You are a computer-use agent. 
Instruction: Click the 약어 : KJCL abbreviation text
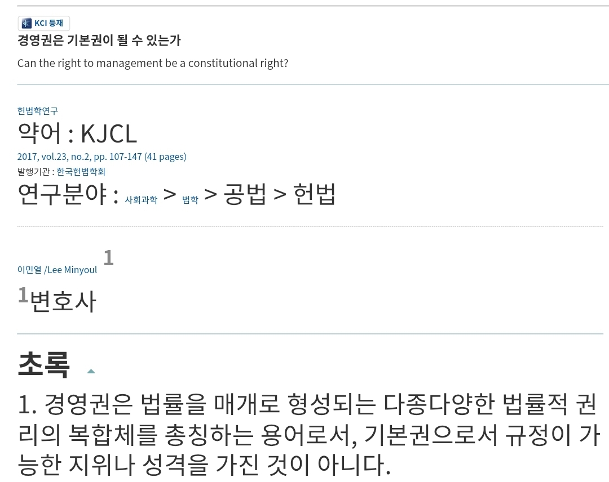point(77,134)
